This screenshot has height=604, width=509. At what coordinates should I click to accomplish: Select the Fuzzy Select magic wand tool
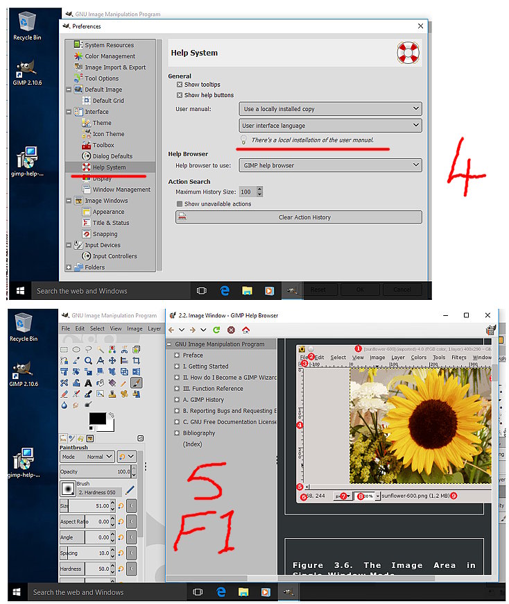click(101, 349)
